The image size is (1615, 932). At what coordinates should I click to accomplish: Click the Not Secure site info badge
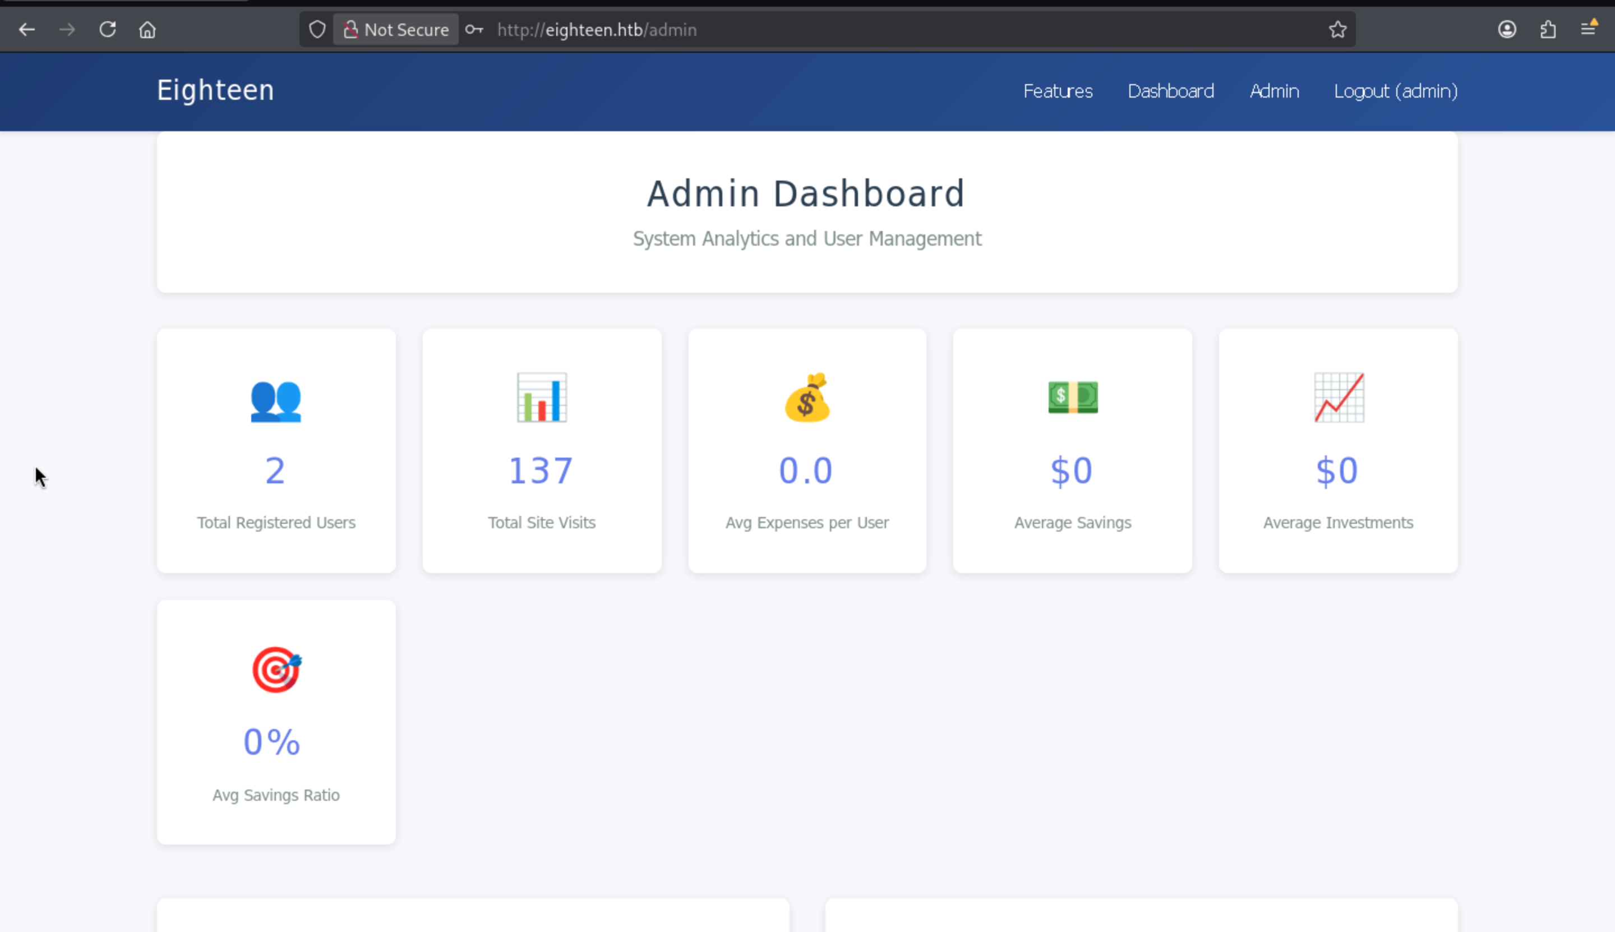click(x=395, y=30)
